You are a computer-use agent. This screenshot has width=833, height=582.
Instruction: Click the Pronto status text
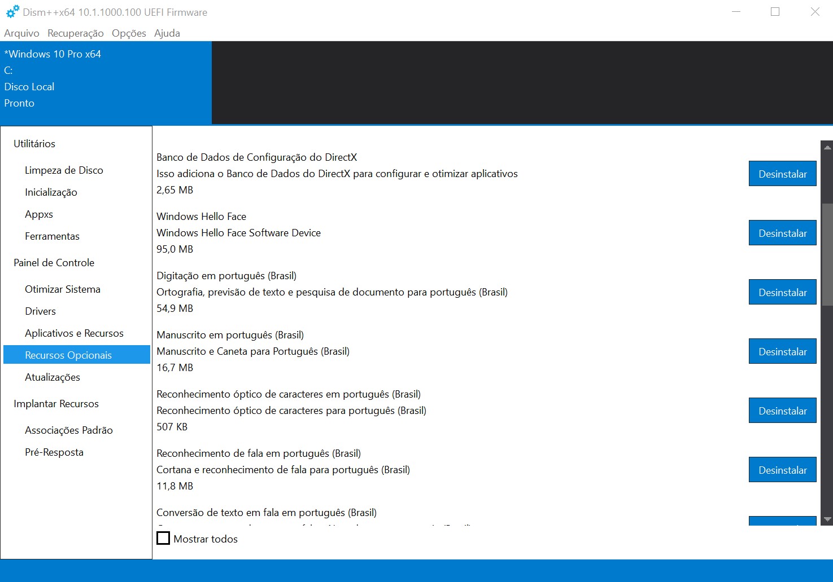coord(19,103)
